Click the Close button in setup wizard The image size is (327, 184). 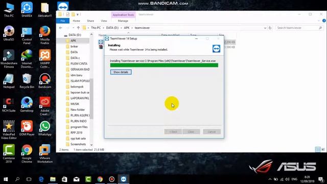pos(191,132)
